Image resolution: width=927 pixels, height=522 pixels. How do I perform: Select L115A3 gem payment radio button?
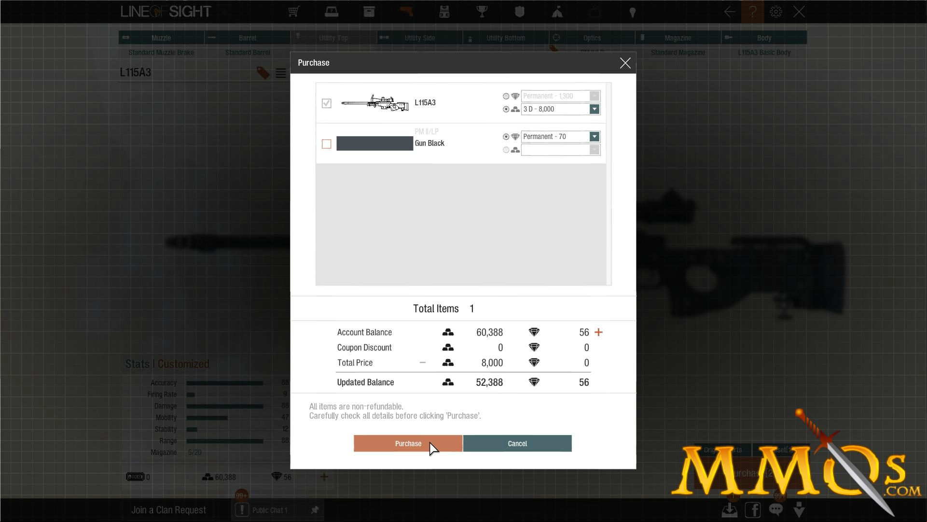tap(506, 96)
